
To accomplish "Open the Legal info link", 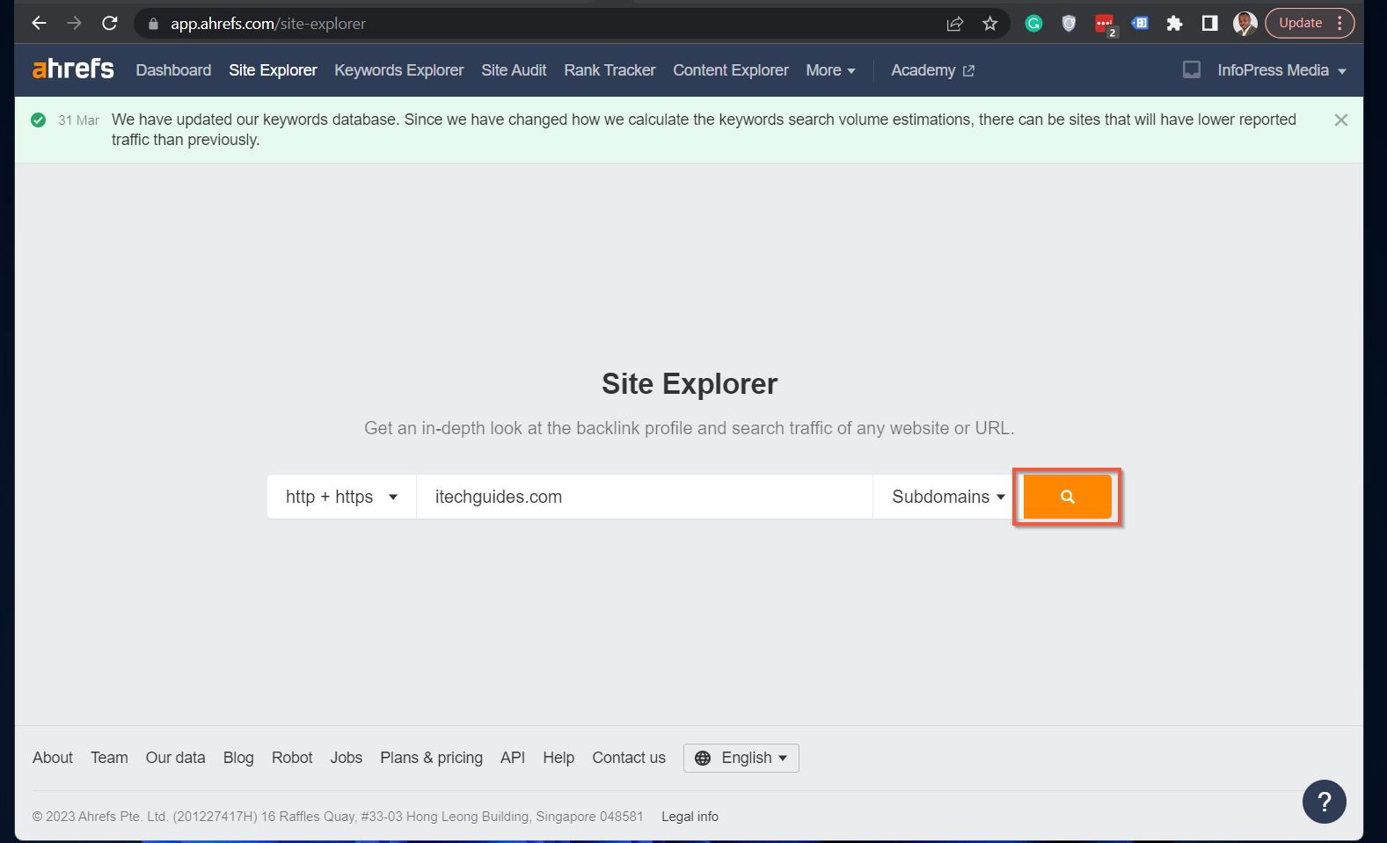I will tap(690, 817).
